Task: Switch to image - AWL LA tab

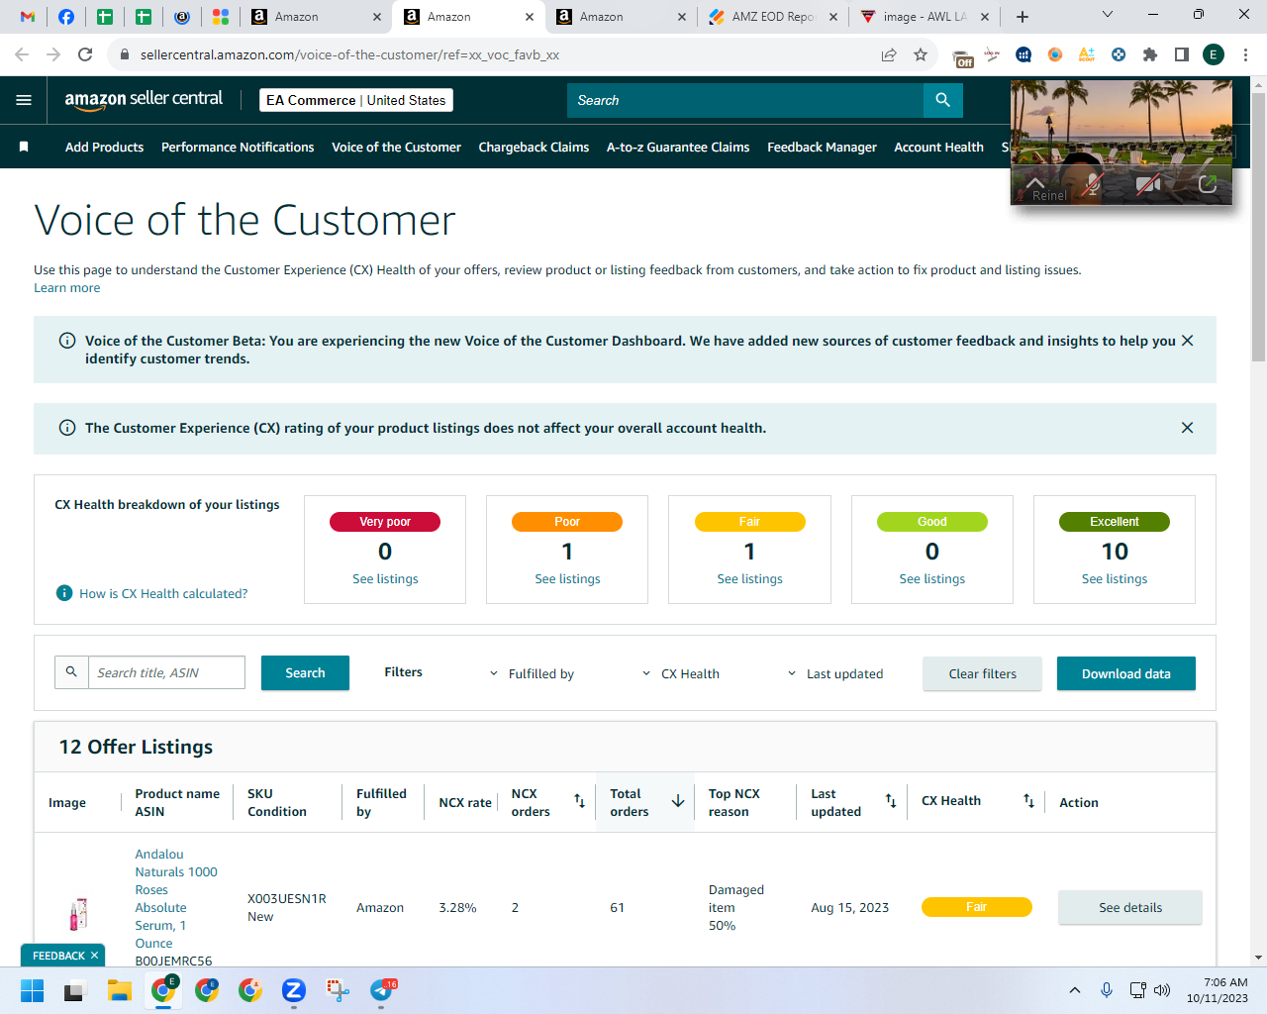Action: coord(925,17)
